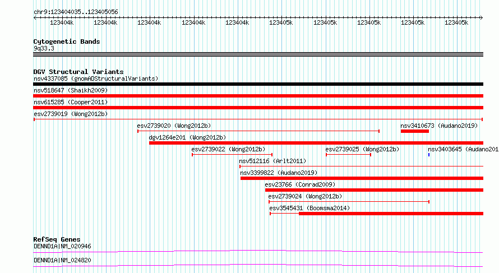This screenshot has height=273, width=499.
Task: Click the thin red line of esv2739020
Action: (258, 131)
